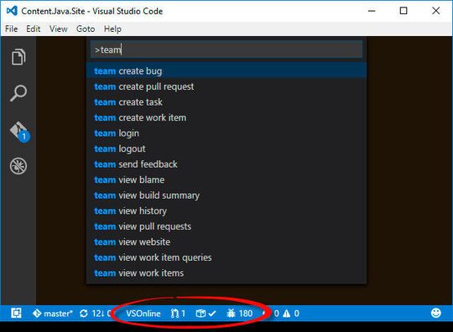Run the team create work item command
This screenshot has width=453, height=332.
click(226, 117)
